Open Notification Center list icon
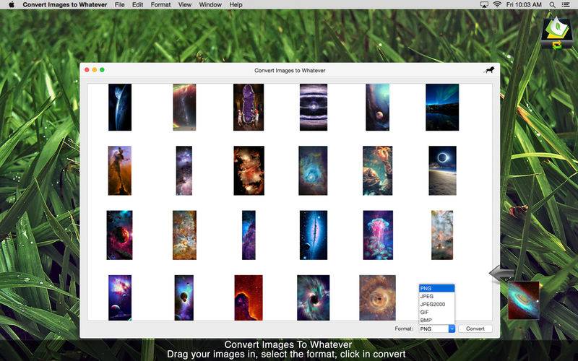 point(566,5)
